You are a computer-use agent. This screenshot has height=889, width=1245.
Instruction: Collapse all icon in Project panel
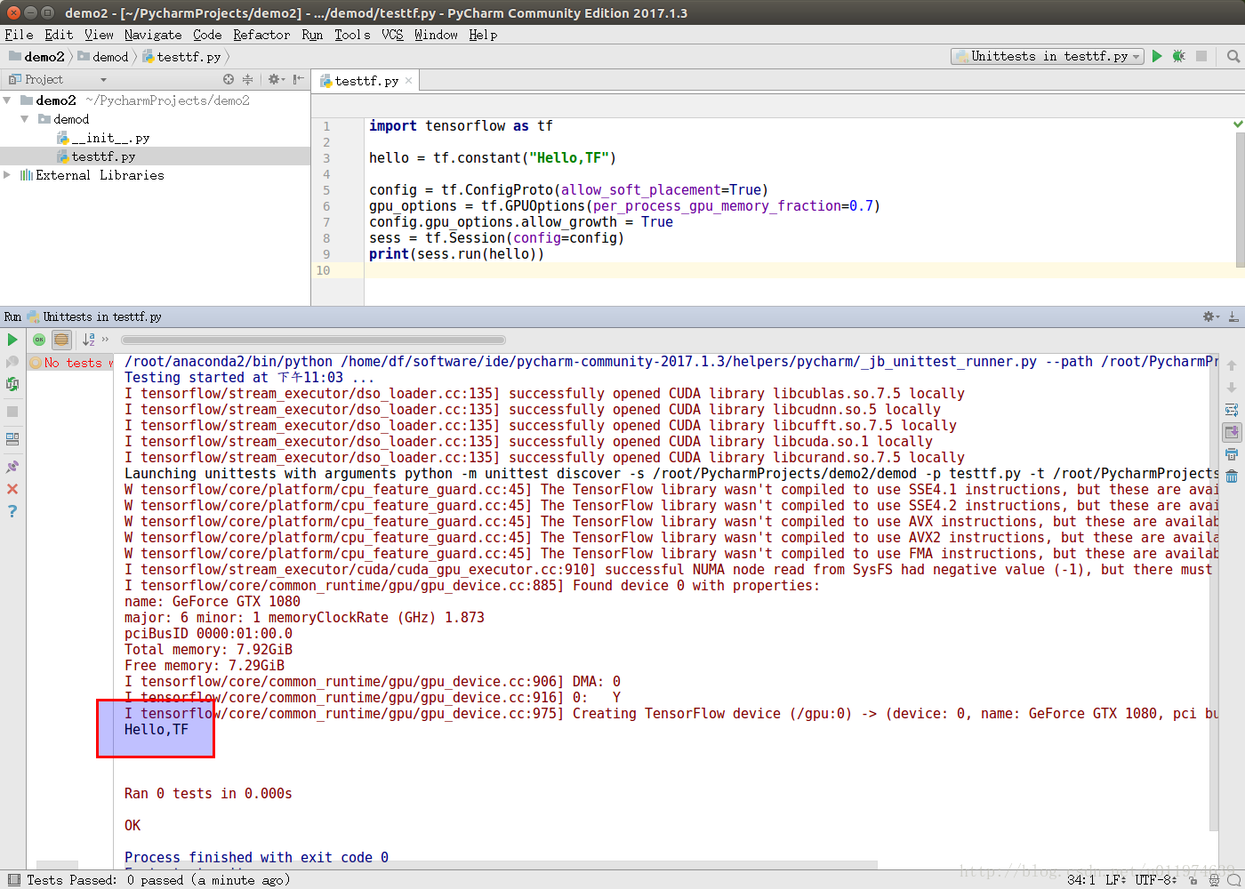(247, 79)
